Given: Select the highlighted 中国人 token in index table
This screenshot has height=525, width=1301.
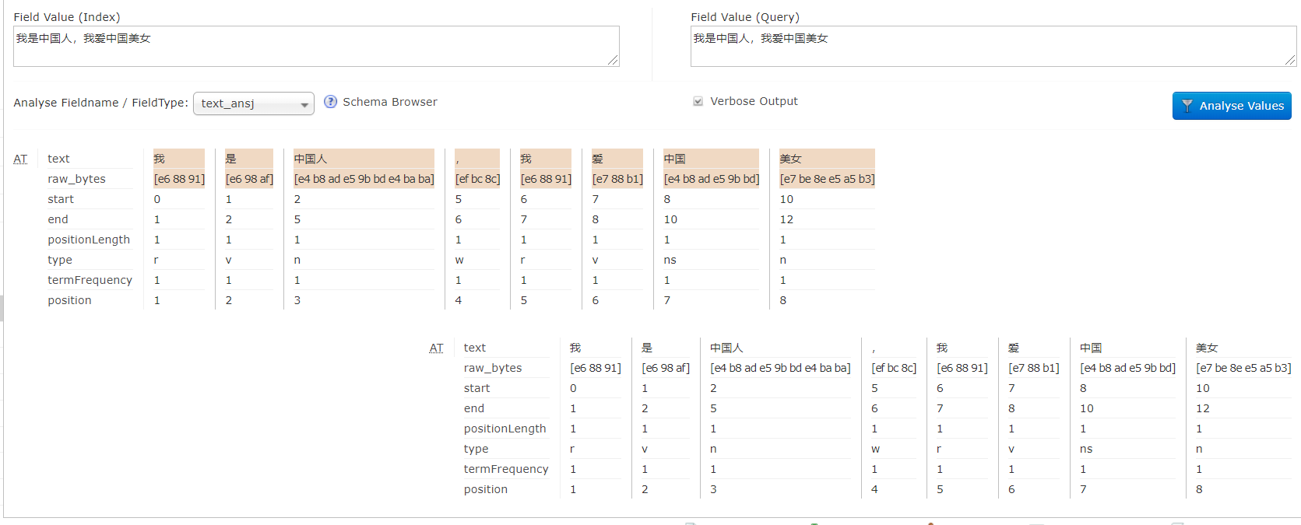Looking at the screenshot, I should [311, 159].
